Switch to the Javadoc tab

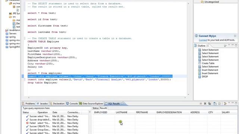click(x=42, y=103)
